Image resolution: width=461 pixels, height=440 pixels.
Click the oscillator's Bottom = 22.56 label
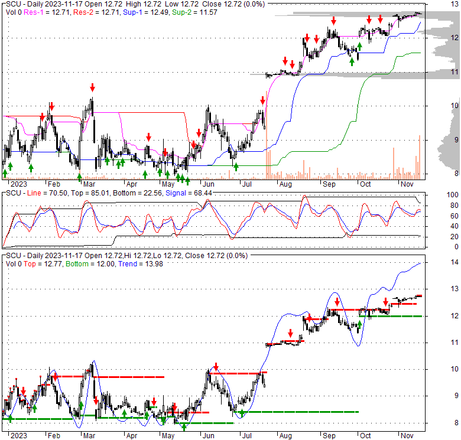pos(138,193)
